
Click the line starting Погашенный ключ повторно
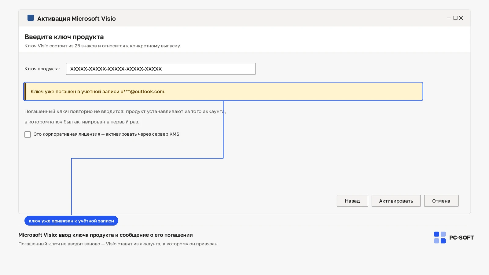click(125, 112)
